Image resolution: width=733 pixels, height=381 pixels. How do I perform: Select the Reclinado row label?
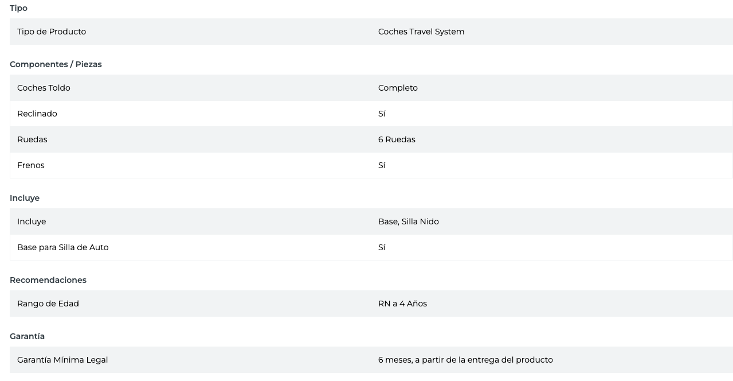[37, 114]
